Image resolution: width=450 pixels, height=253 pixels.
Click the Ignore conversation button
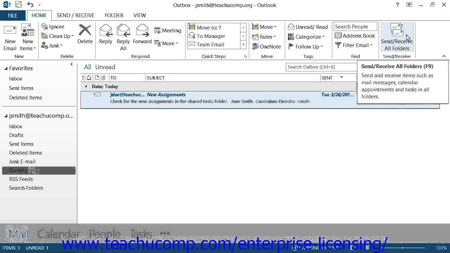coord(53,27)
